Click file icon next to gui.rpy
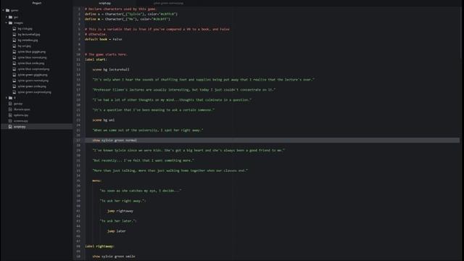This screenshot has height=261, width=464. 10,104
